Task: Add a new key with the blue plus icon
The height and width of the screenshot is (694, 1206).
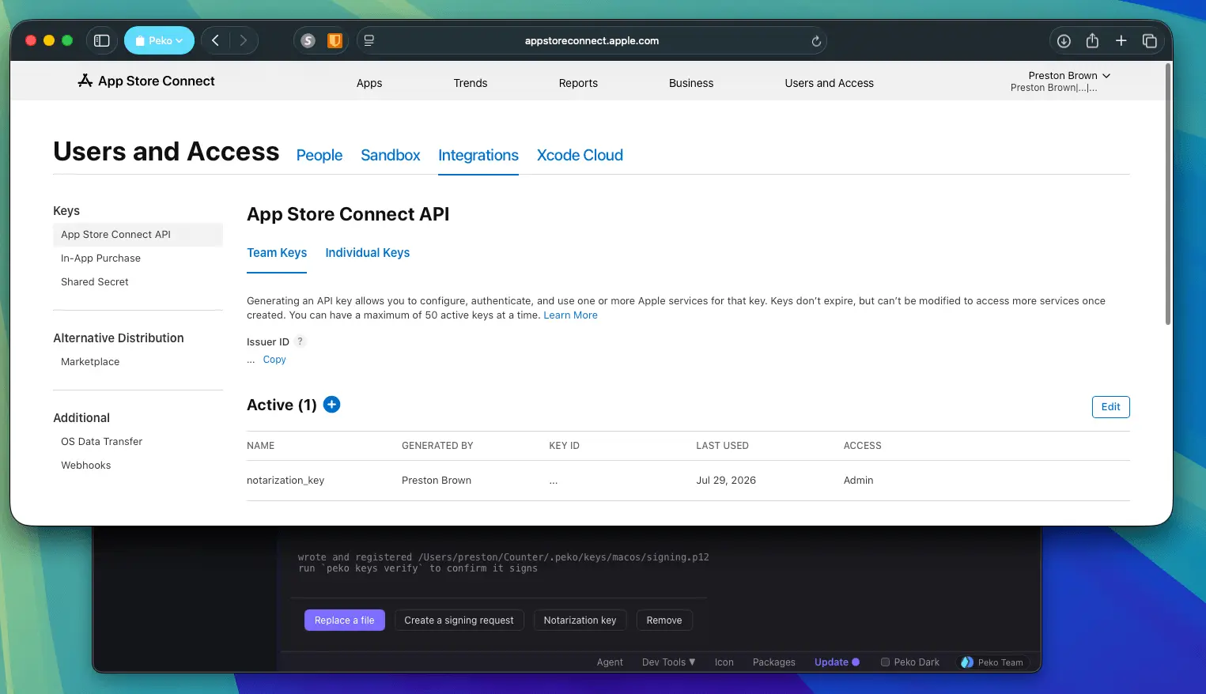Action: click(332, 405)
